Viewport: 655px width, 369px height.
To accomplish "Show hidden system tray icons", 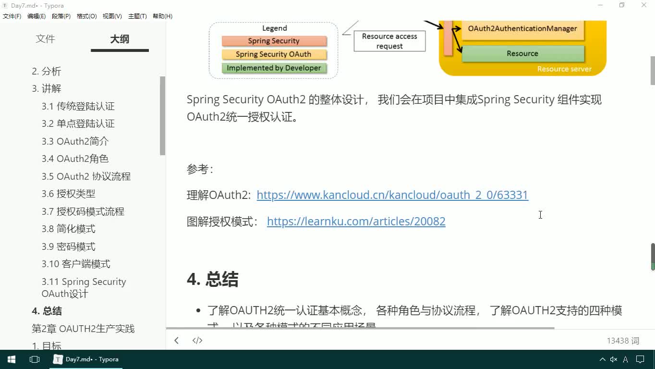I will pyautogui.click(x=602, y=359).
